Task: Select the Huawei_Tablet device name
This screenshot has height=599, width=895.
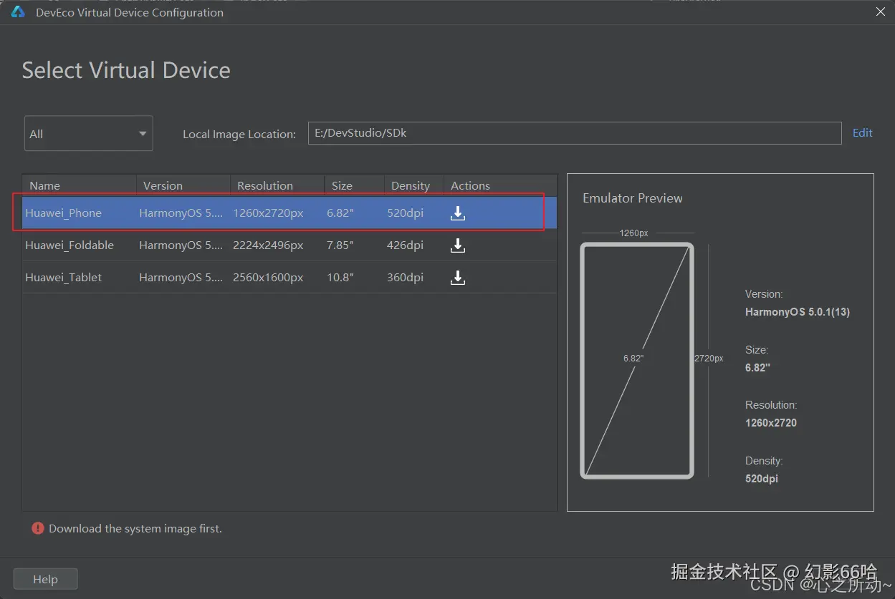Action: point(64,278)
